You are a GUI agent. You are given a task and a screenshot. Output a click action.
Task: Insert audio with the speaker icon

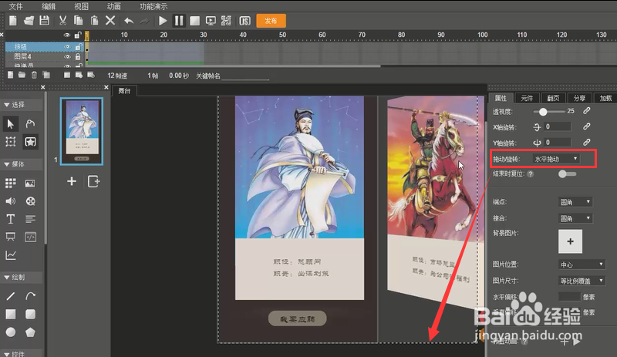click(11, 201)
